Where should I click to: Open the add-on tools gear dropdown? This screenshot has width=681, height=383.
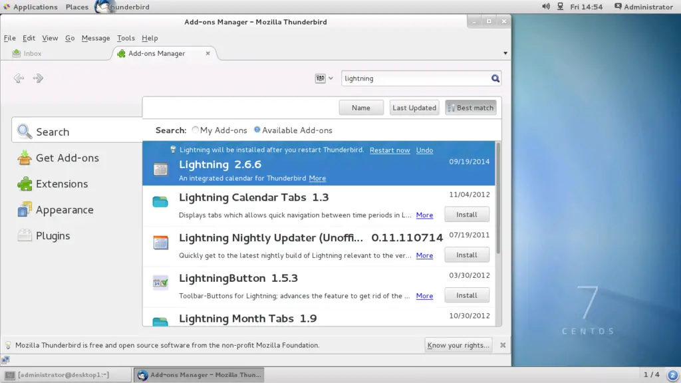click(324, 78)
